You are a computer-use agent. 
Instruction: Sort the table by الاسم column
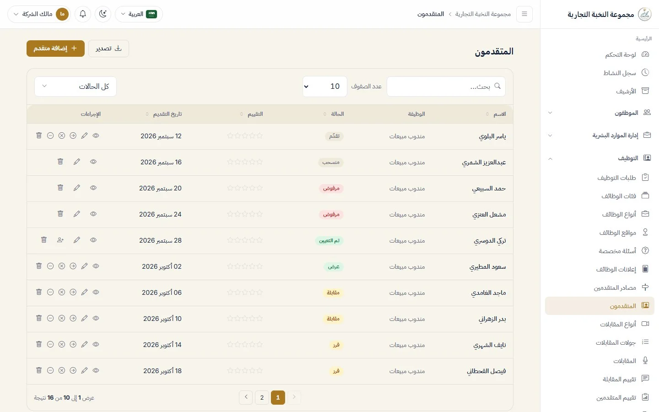(x=496, y=114)
